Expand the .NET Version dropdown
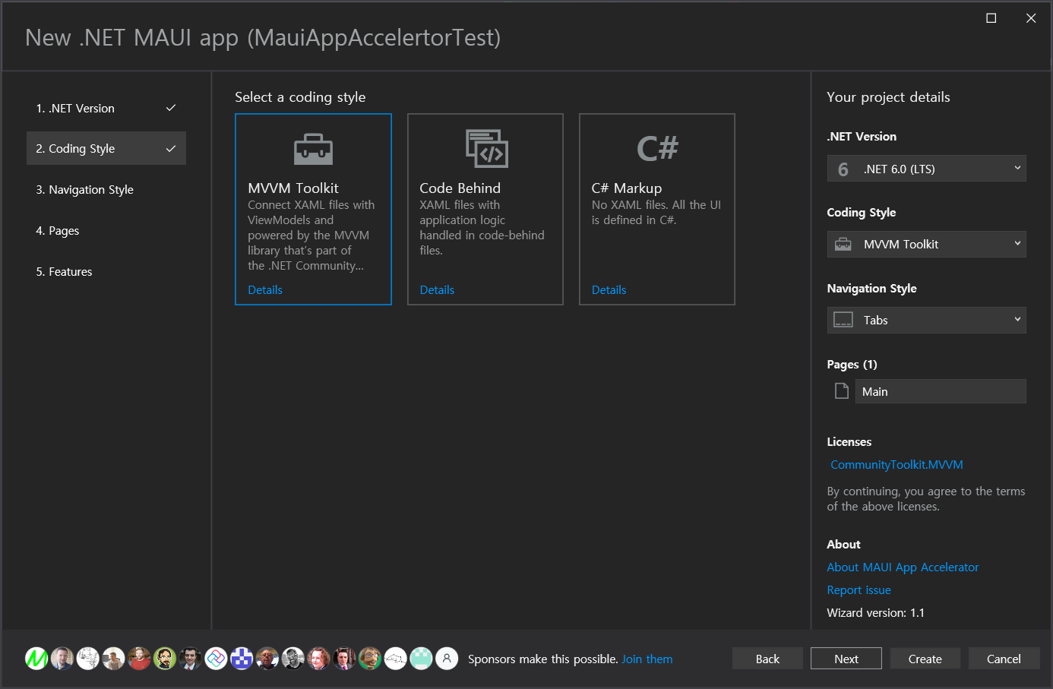 [926, 169]
